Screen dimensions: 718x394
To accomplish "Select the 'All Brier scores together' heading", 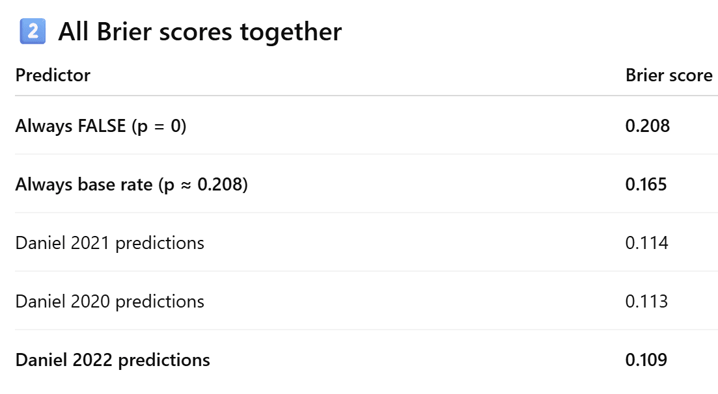I will pyautogui.click(x=200, y=32).
